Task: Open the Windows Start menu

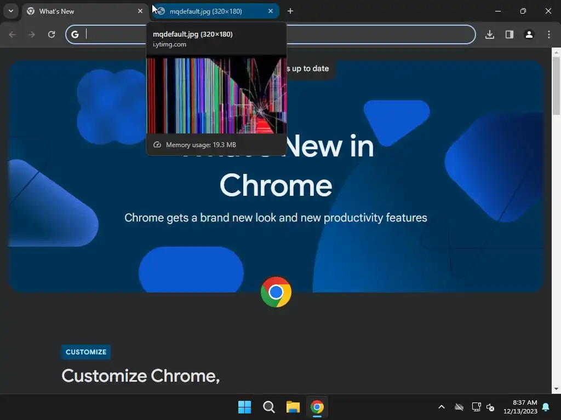Action: (x=245, y=407)
